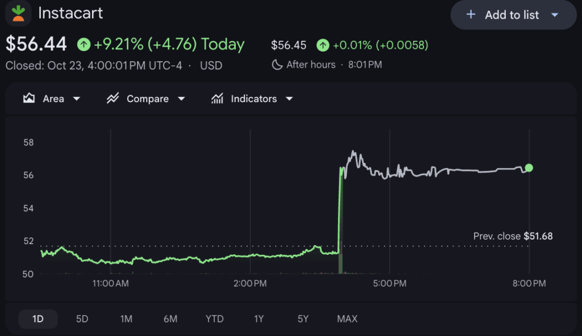Show the MAX time range
582x336 pixels.
(x=347, y=319)
